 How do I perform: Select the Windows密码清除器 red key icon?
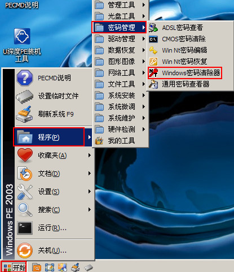coord(153,73)
